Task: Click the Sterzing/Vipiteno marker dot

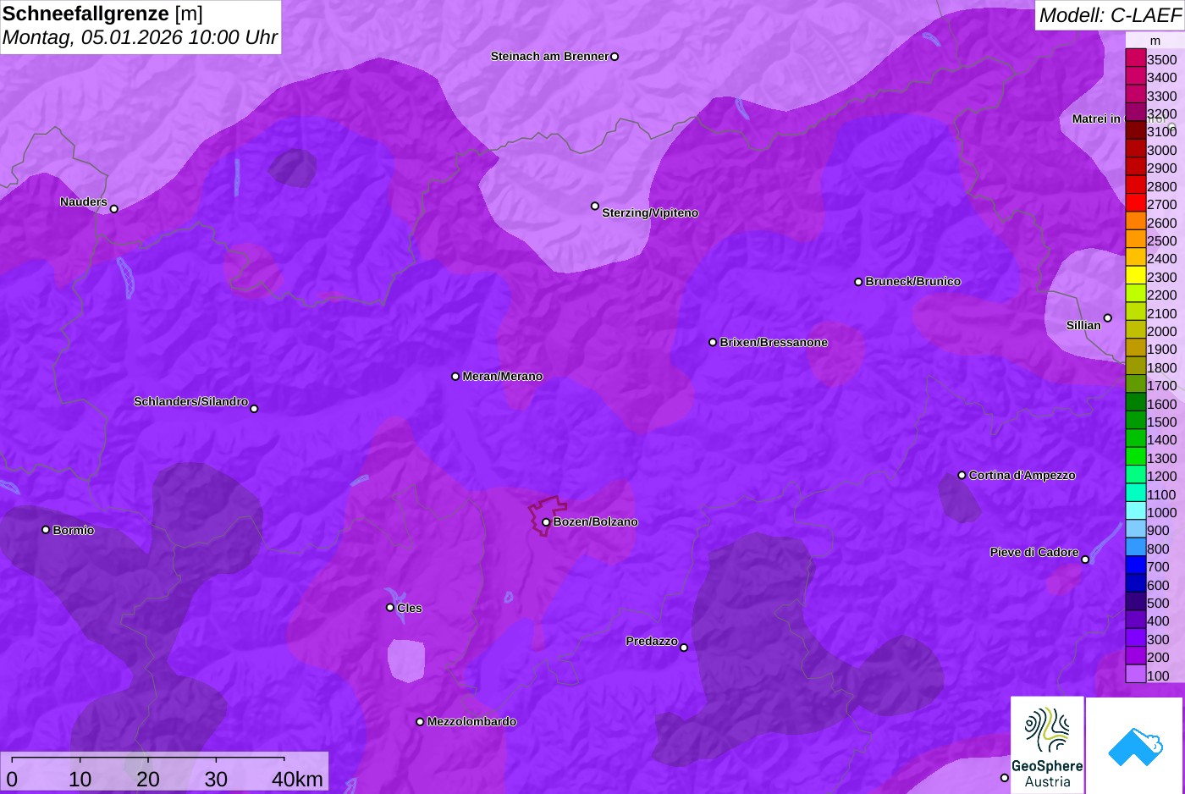Action: 595,206
